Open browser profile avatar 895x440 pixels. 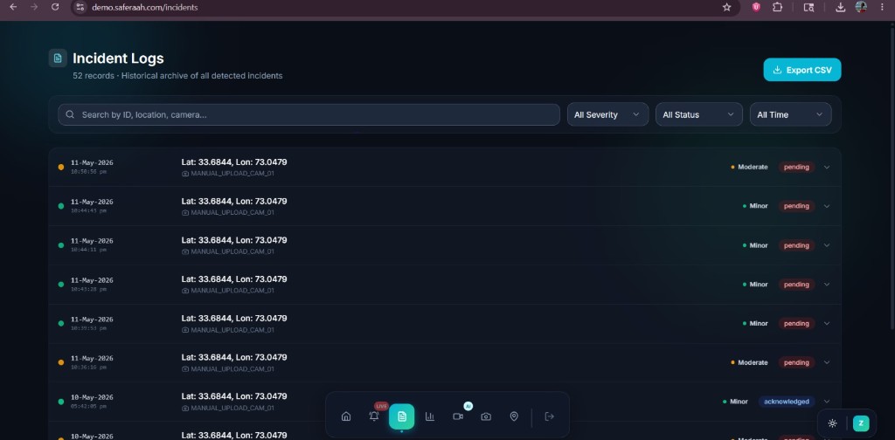point(861,7)
